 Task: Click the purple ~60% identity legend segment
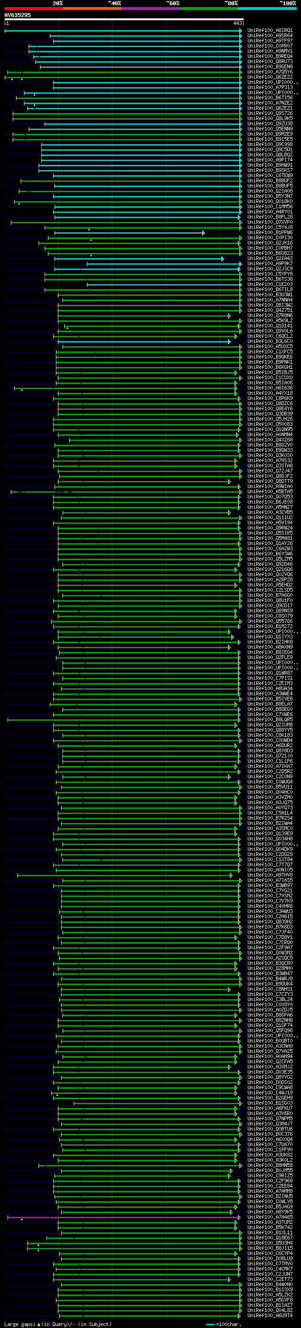(151, 8)
